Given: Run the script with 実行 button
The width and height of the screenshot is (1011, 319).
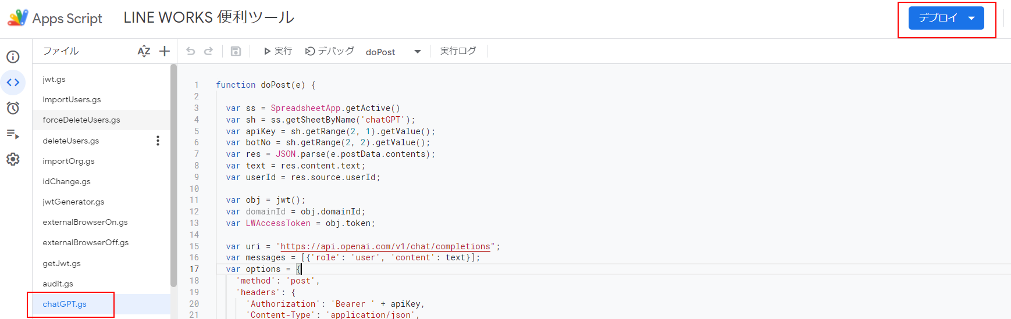Looking at the screenshot, I should coord(277,51).
